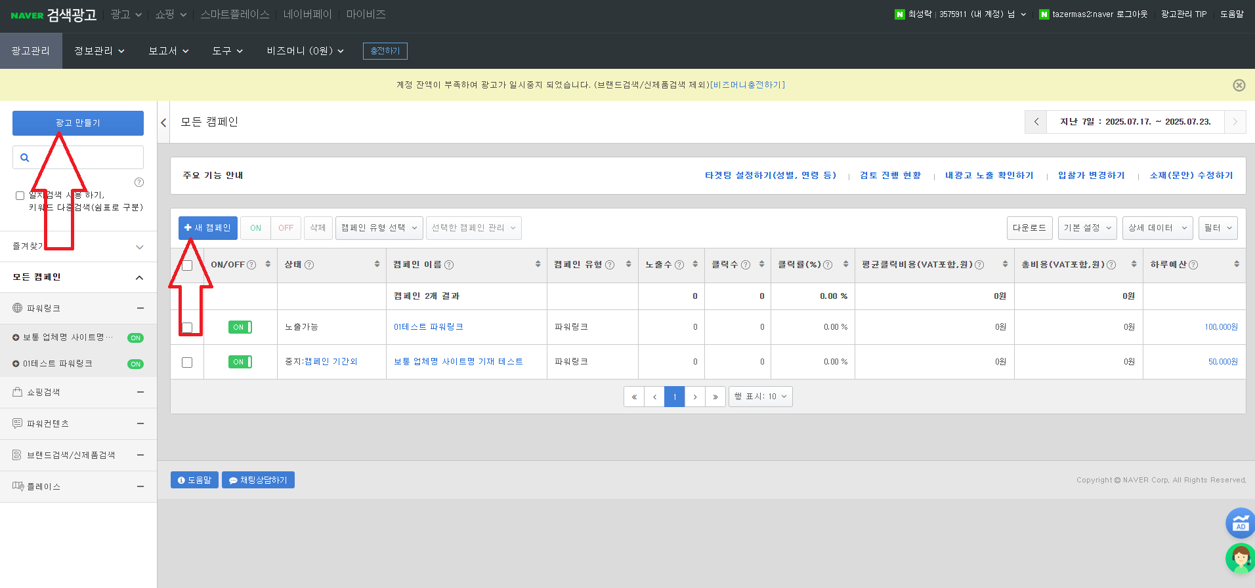The image size is (1255, 588).
Task: Open 타겟팅 설정하기 link
Action: [x=771, y=176]
